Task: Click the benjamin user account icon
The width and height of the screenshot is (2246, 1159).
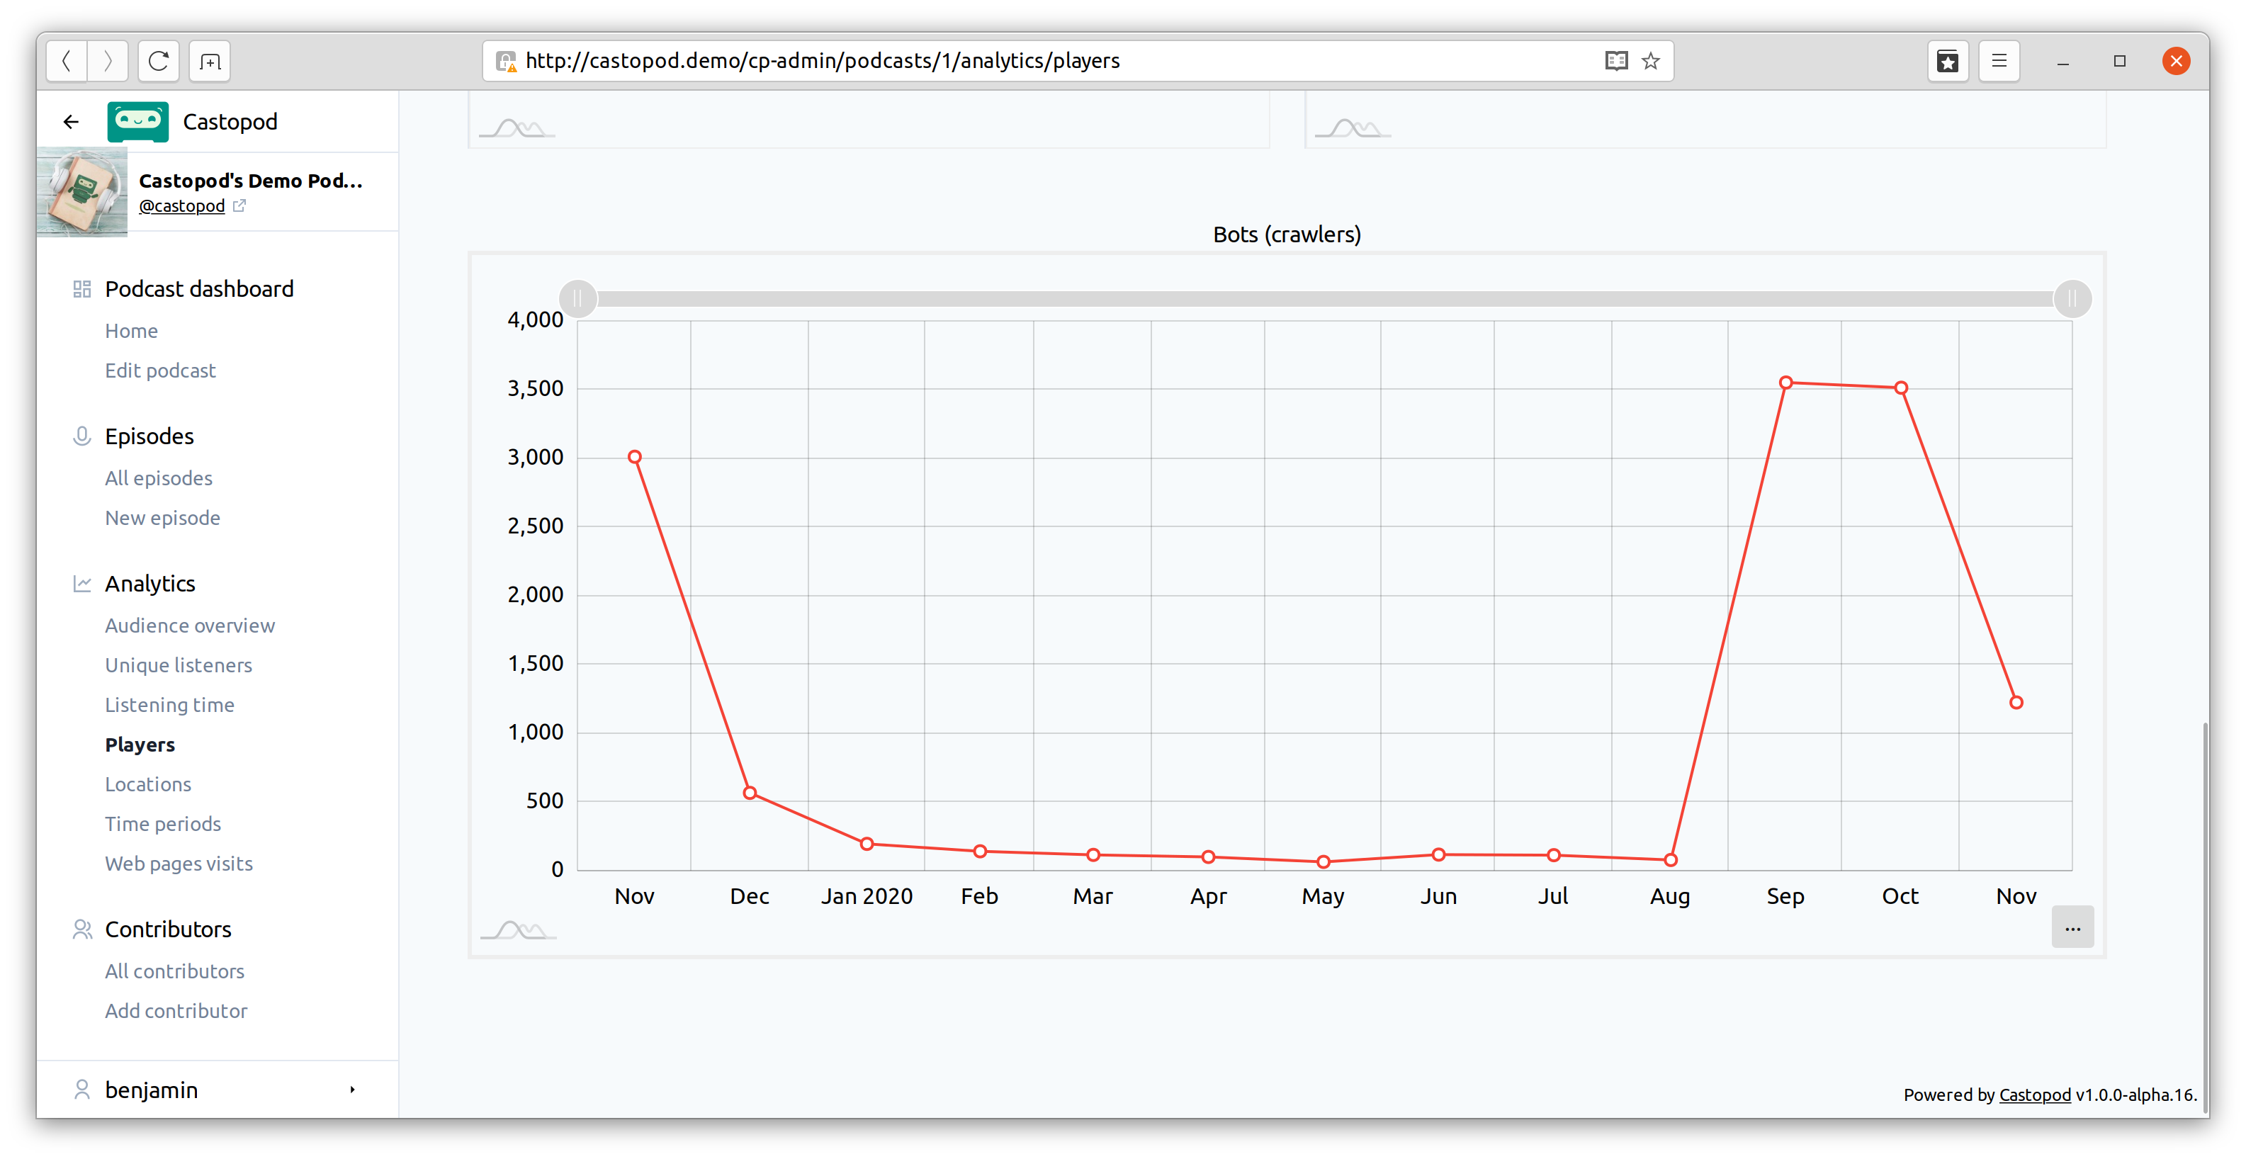Action: (x=80, y=1088)
